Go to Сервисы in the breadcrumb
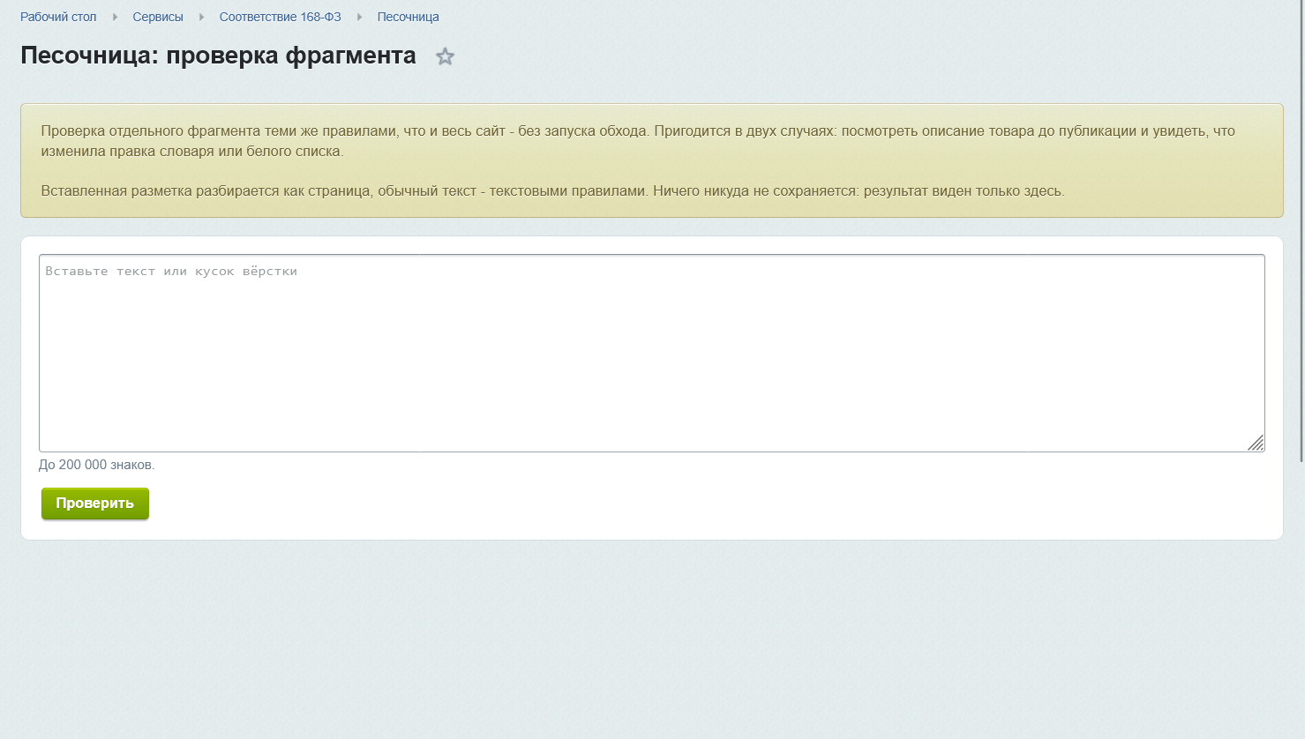Image resolution: width=1305 pixels, height=739 pixels. 158,17
